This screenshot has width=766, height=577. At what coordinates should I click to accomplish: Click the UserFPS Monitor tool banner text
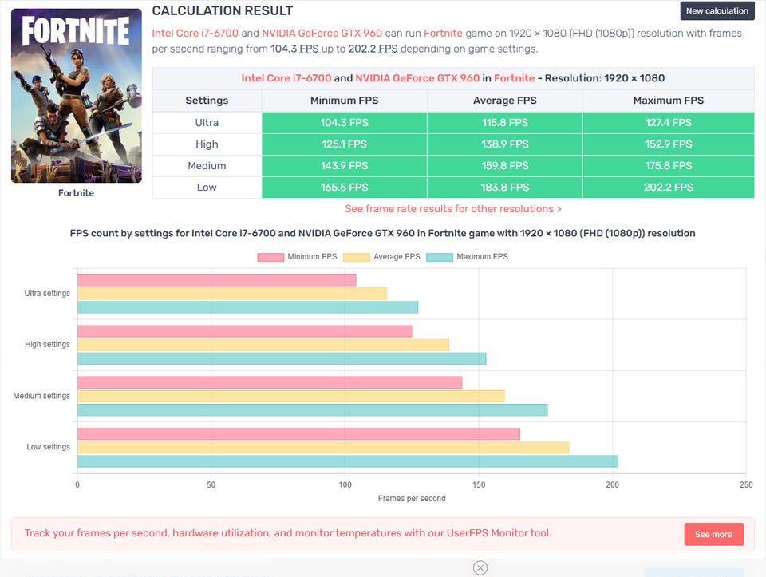288,533
